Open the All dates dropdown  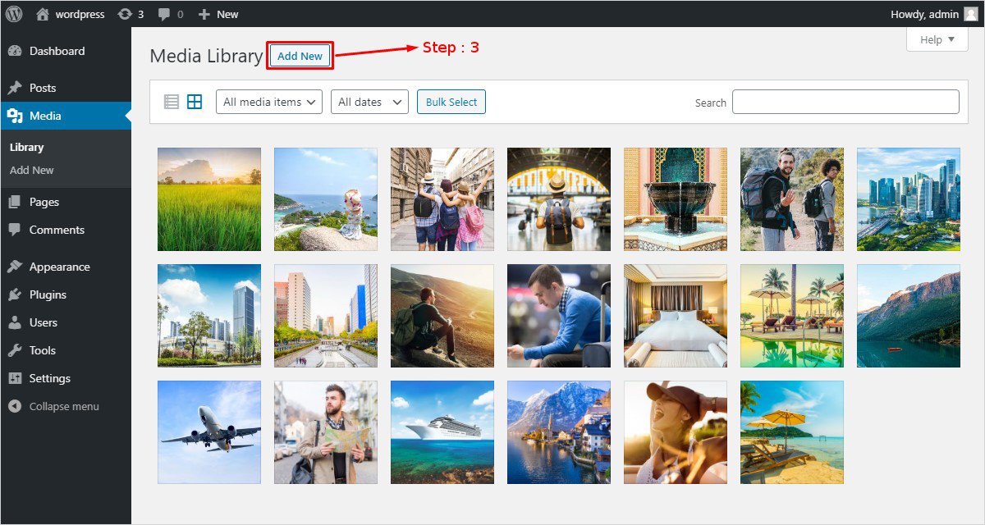point(369,102)
